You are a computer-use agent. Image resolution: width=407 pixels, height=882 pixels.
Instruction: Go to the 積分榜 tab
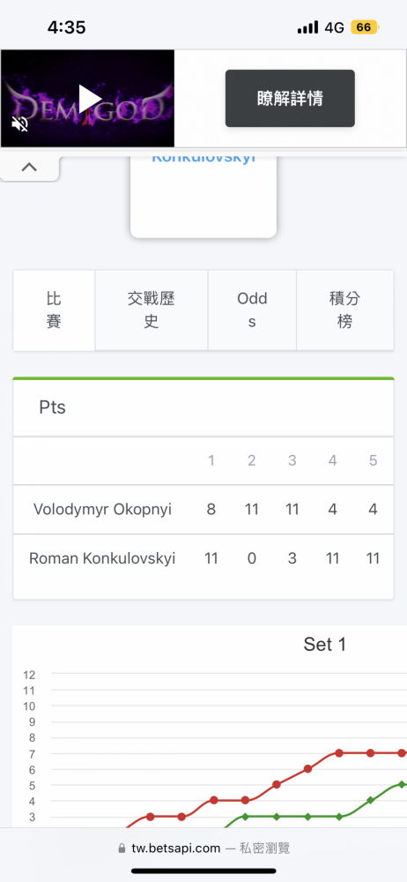click(344, 310)
